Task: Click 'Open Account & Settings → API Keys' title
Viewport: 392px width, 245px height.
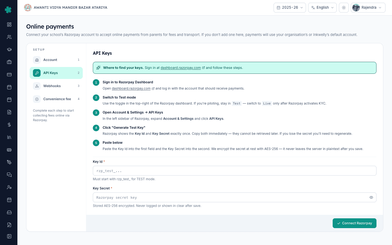Action: pos(133,112)
